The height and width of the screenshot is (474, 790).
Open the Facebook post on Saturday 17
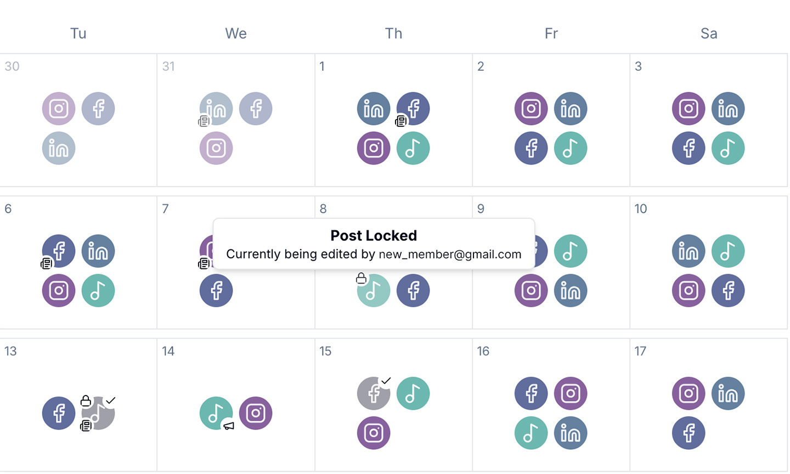pos(689,433)
